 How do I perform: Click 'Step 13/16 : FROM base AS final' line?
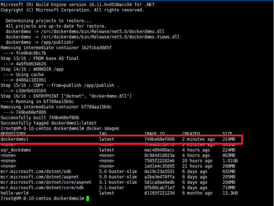[x=40, y=58]
